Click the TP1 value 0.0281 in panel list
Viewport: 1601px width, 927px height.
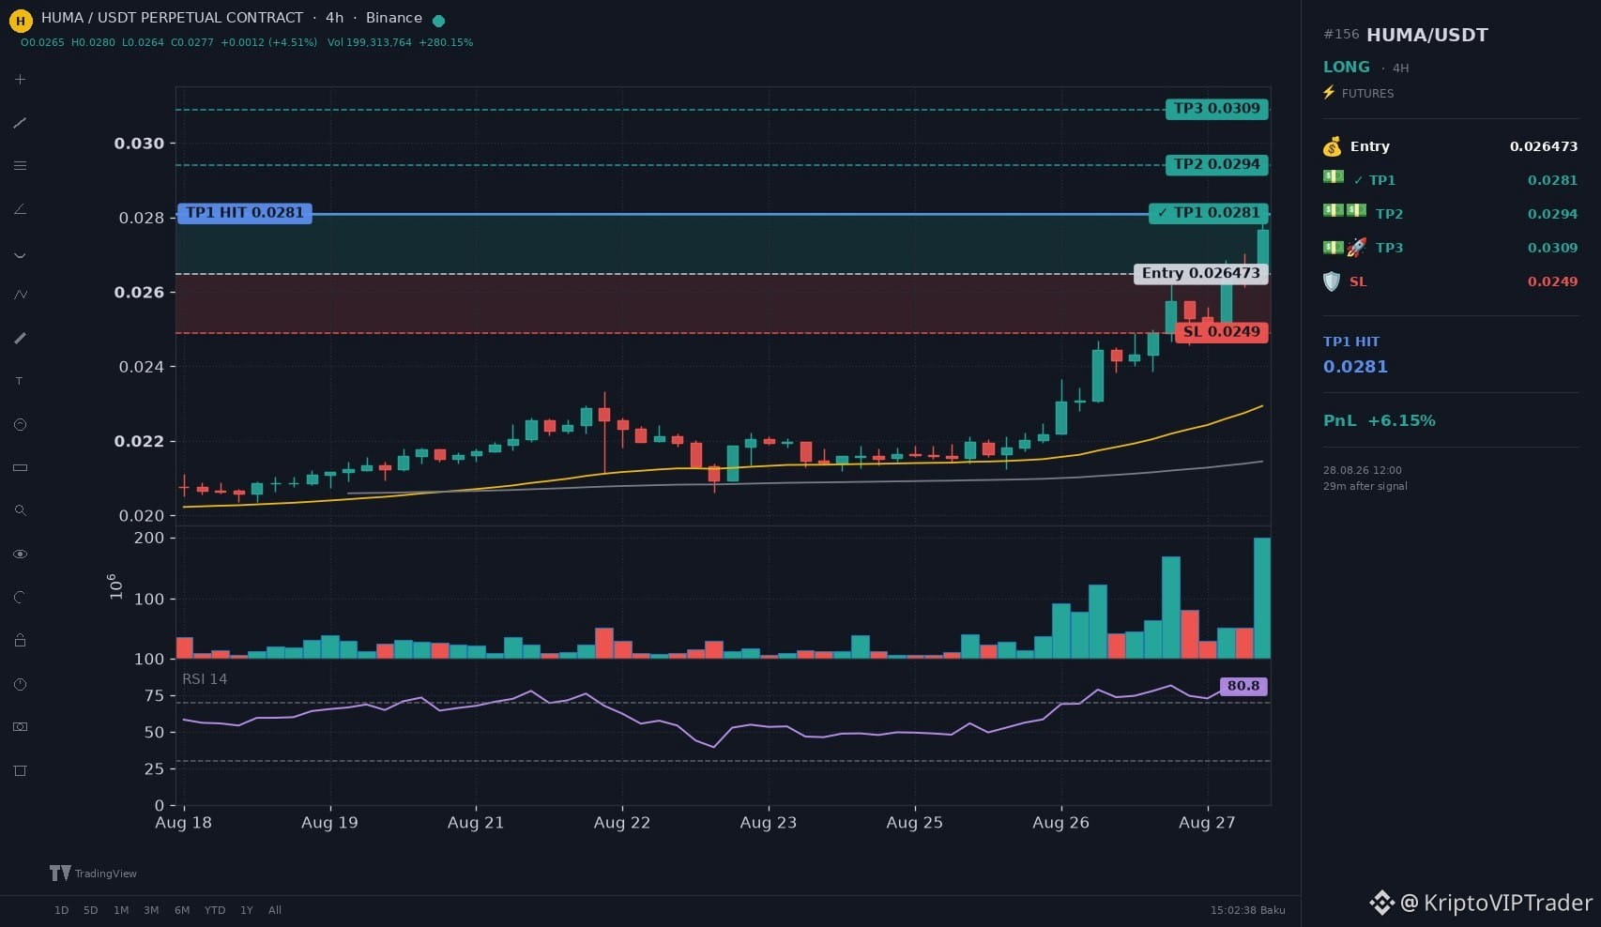1552,180
